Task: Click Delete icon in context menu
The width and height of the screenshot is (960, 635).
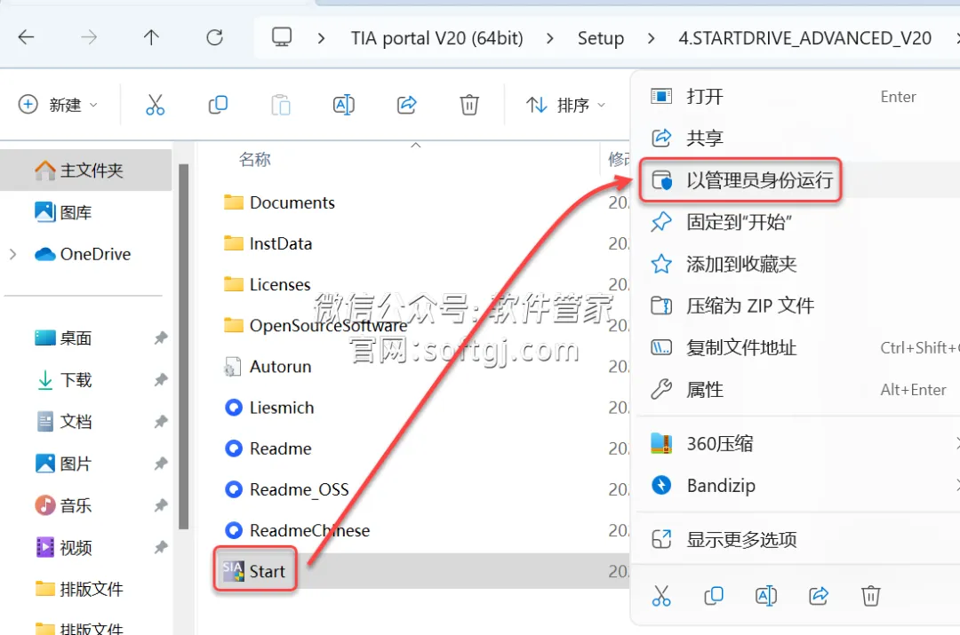Action: (x=870, y=595)
